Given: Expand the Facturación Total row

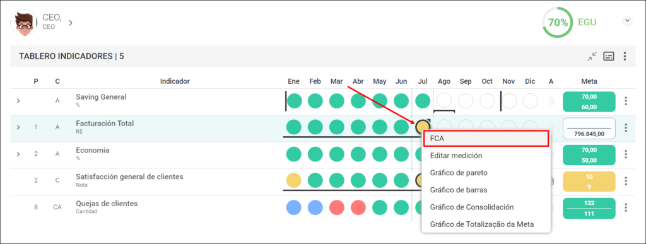Looking at the screenshot, I should pyautogui.click(x=18, y=127).
